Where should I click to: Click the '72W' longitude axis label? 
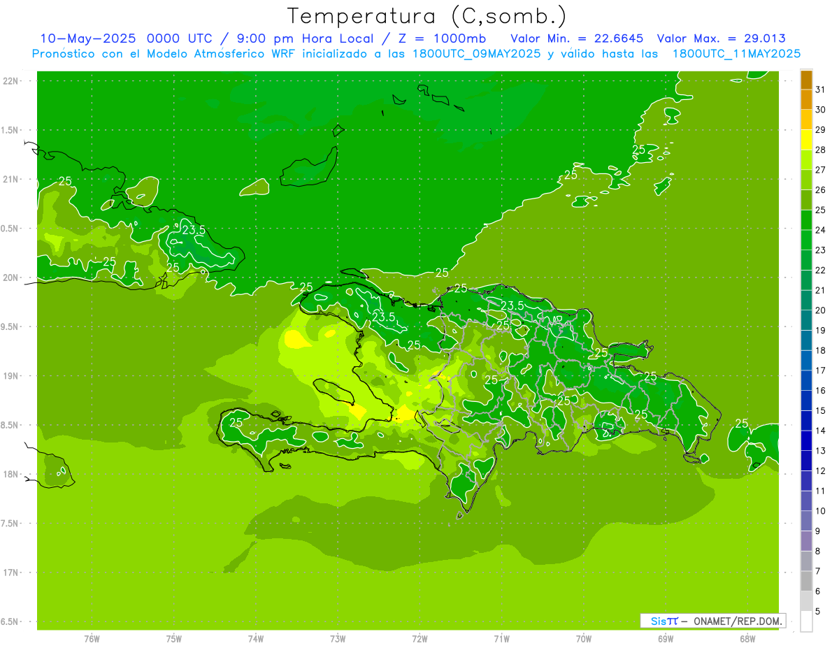pyautogui.click(x=419, y=639)
